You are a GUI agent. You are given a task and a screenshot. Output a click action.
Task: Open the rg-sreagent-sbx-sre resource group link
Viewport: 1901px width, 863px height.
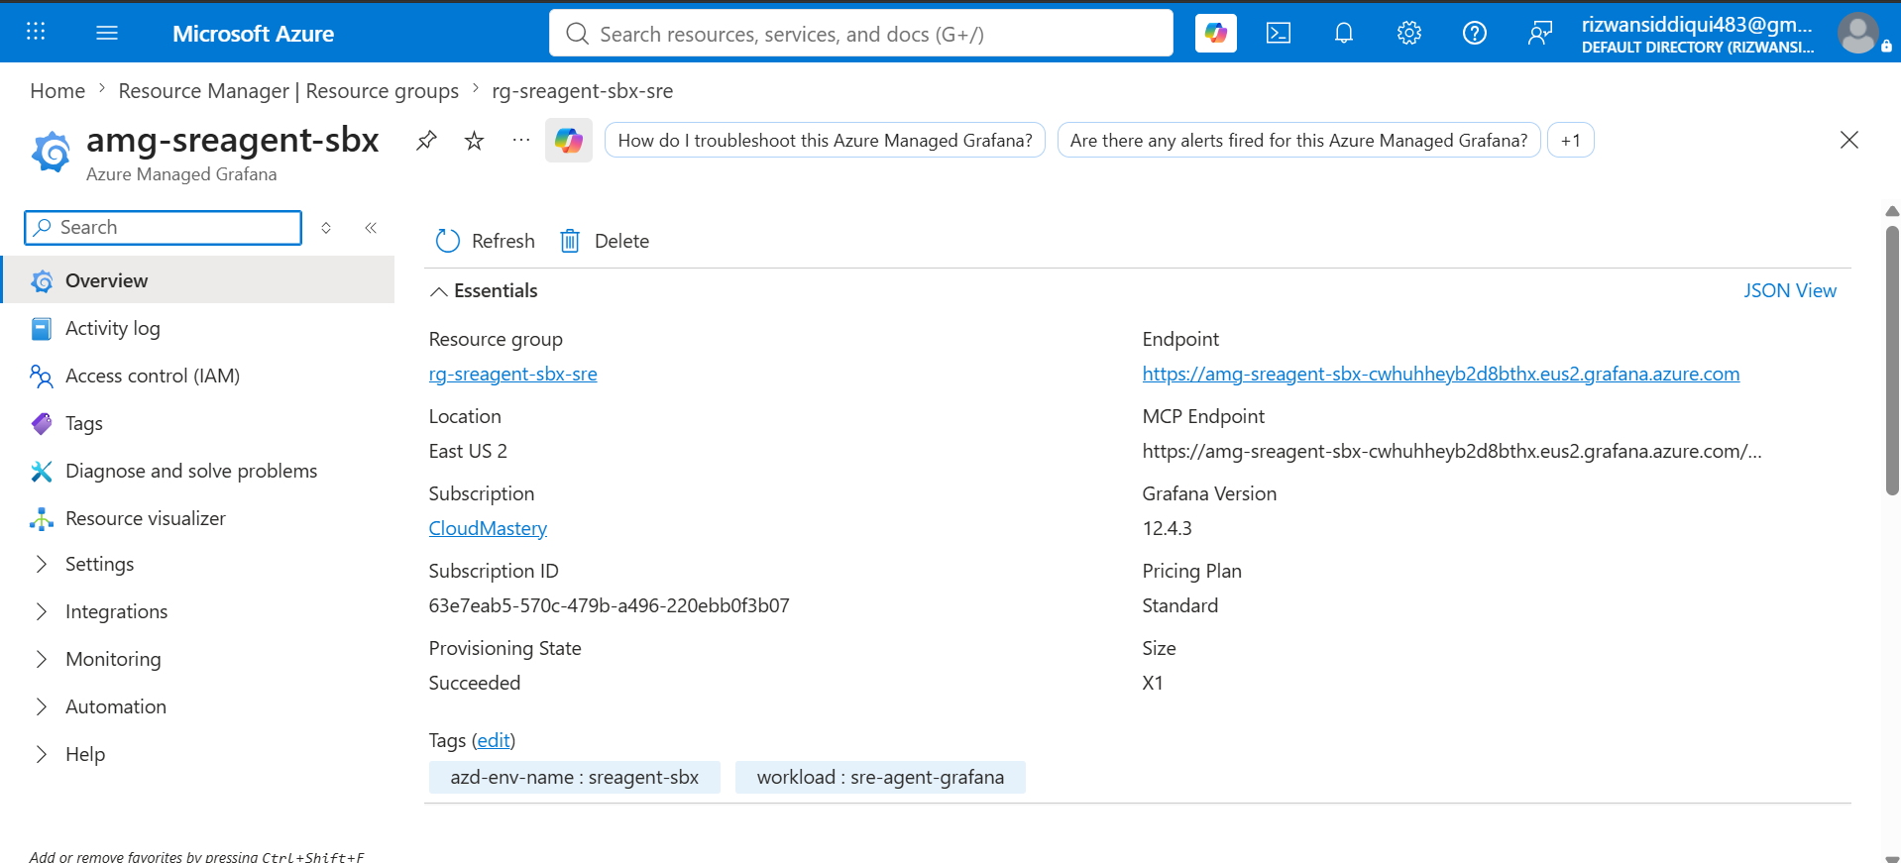click(x=512, y=374)
